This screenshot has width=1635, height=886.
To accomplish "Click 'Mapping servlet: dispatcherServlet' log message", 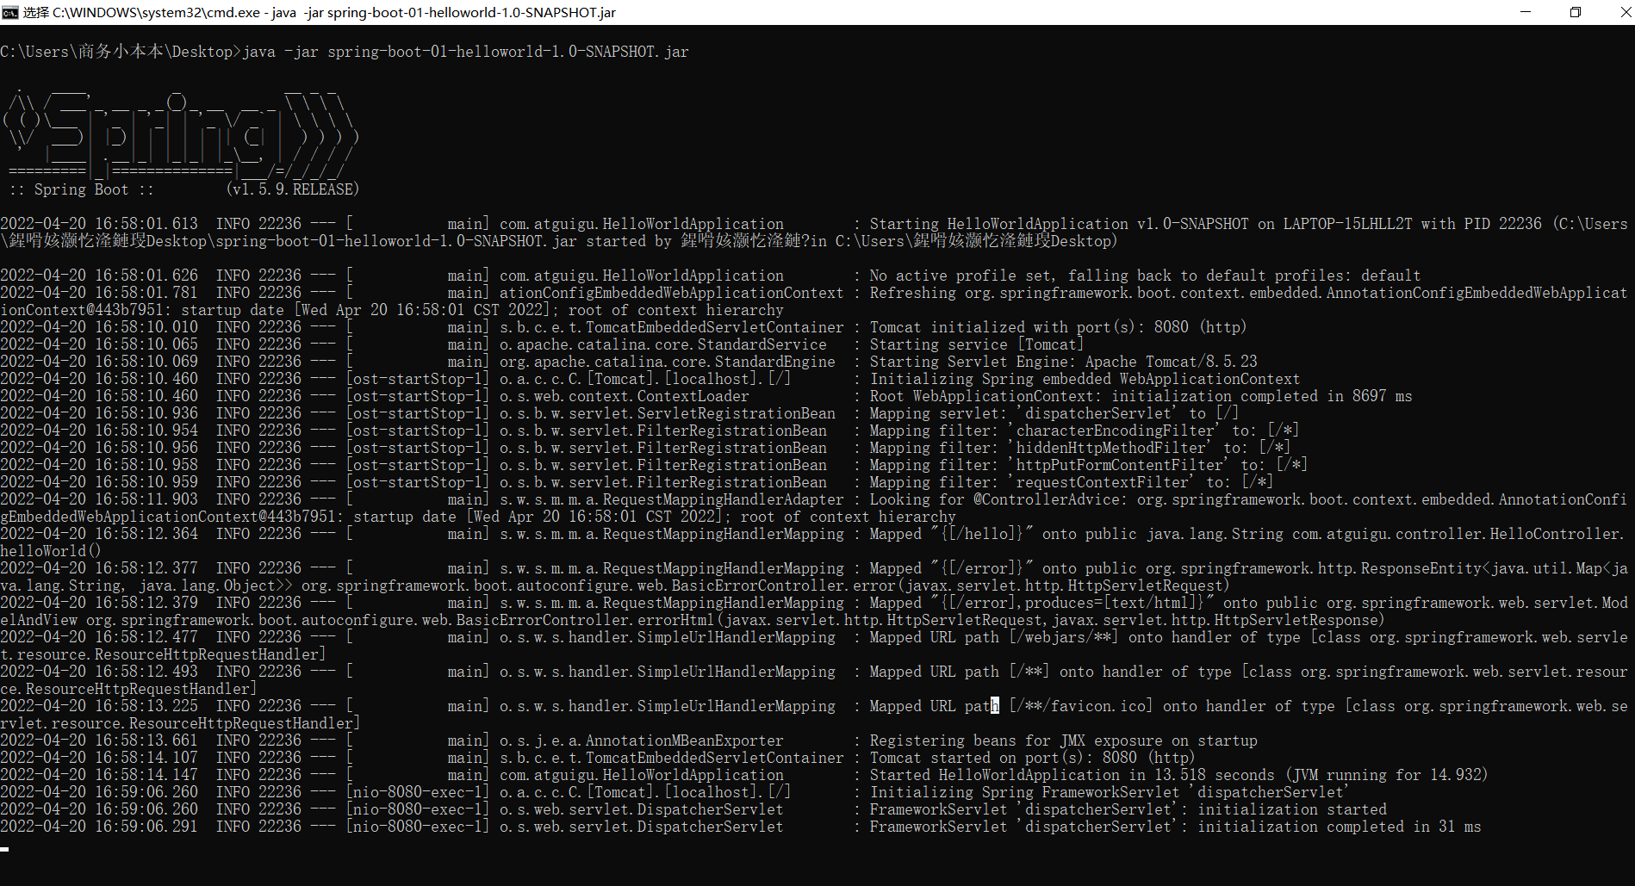I will click(1054, 413).
